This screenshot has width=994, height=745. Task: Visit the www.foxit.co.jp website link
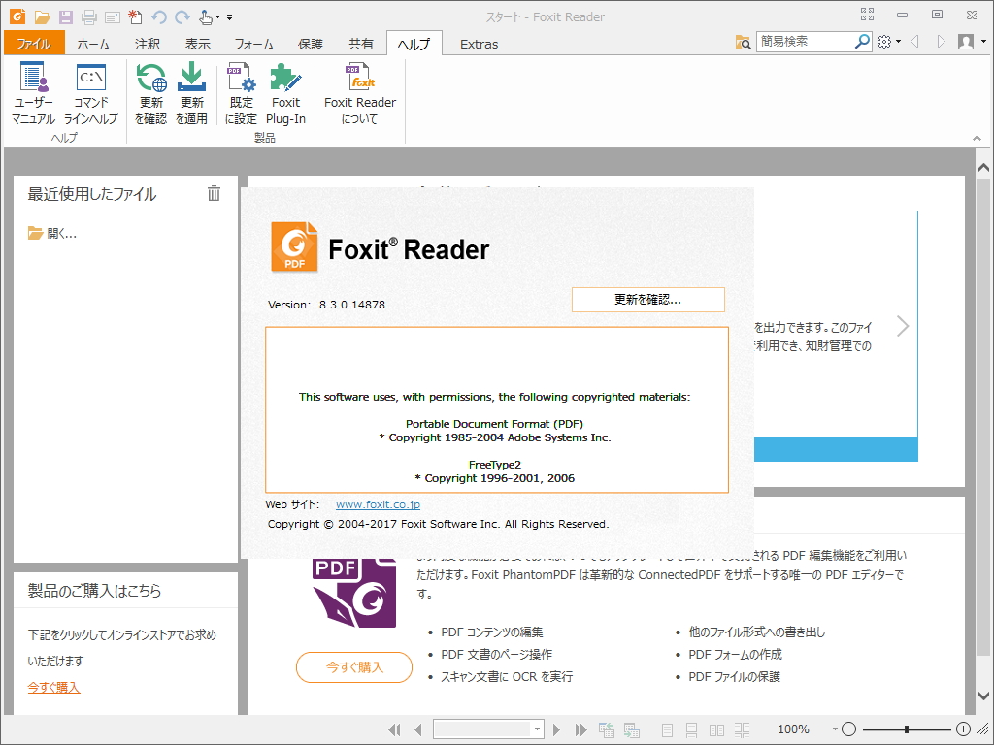coord(378,503)
